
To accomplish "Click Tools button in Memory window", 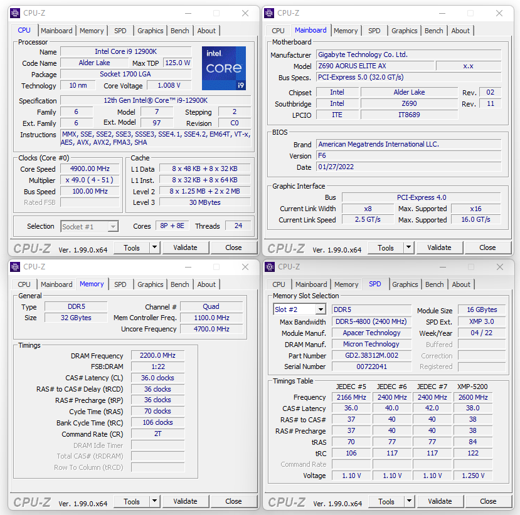I will 132,501.
